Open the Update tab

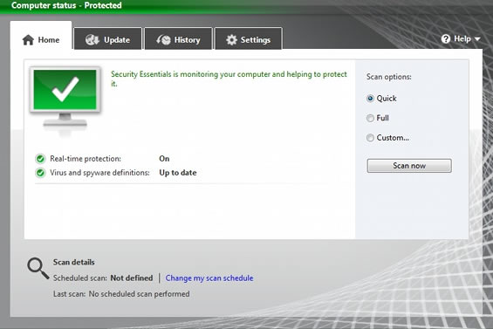(x=108, y=38)
